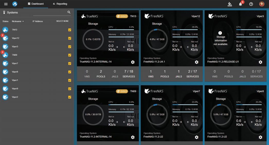The image size is (269, 145).
Task: Click the storage warning icon on Viper3 card
Action: [220, 33]
